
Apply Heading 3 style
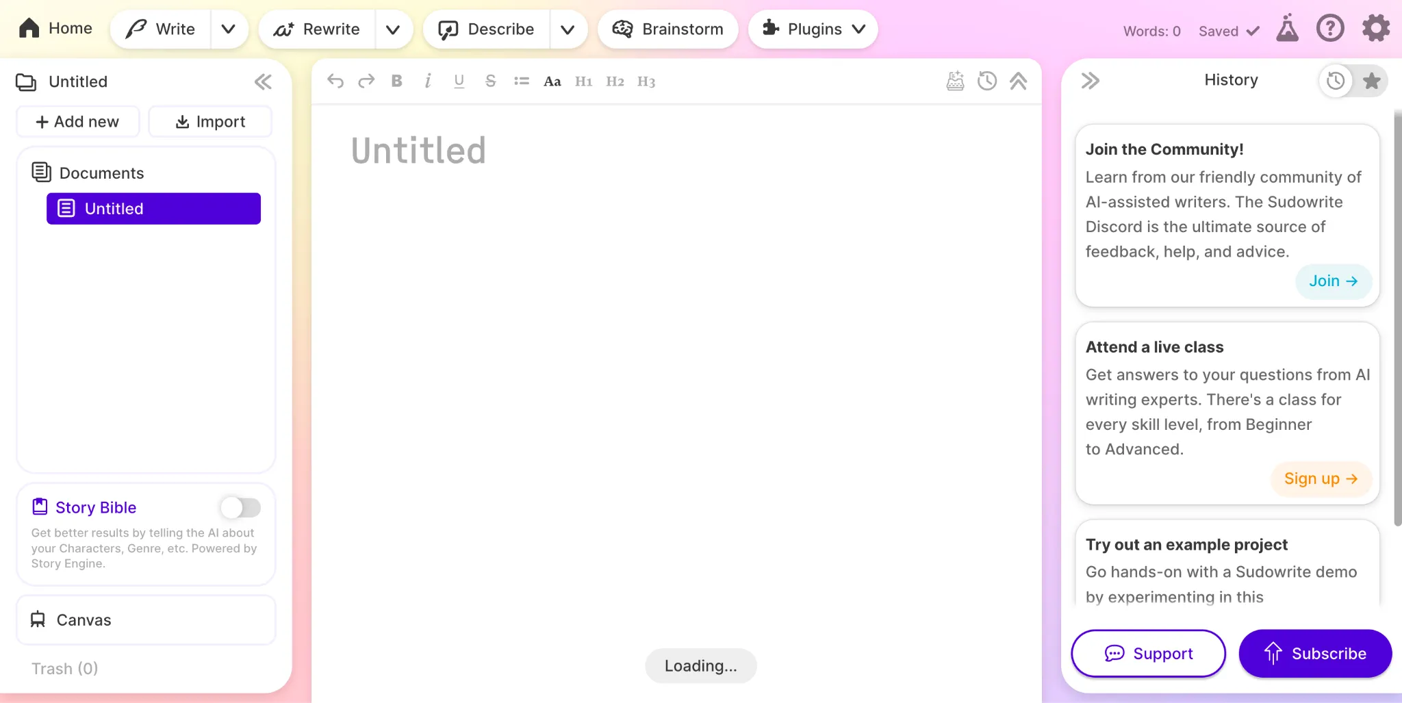coord(646,81)
